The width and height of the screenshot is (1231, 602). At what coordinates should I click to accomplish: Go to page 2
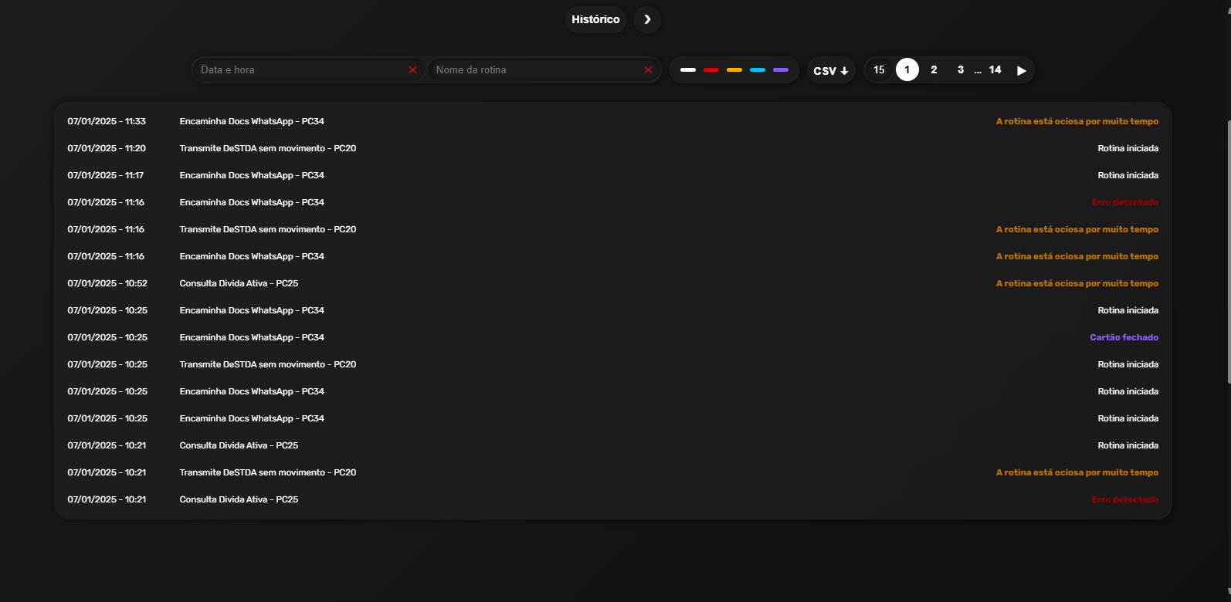click(x=934, y=69)
